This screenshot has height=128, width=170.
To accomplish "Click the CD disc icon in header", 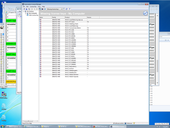I will (145, 13).
